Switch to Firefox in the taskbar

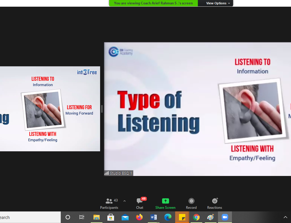(139, 217)
